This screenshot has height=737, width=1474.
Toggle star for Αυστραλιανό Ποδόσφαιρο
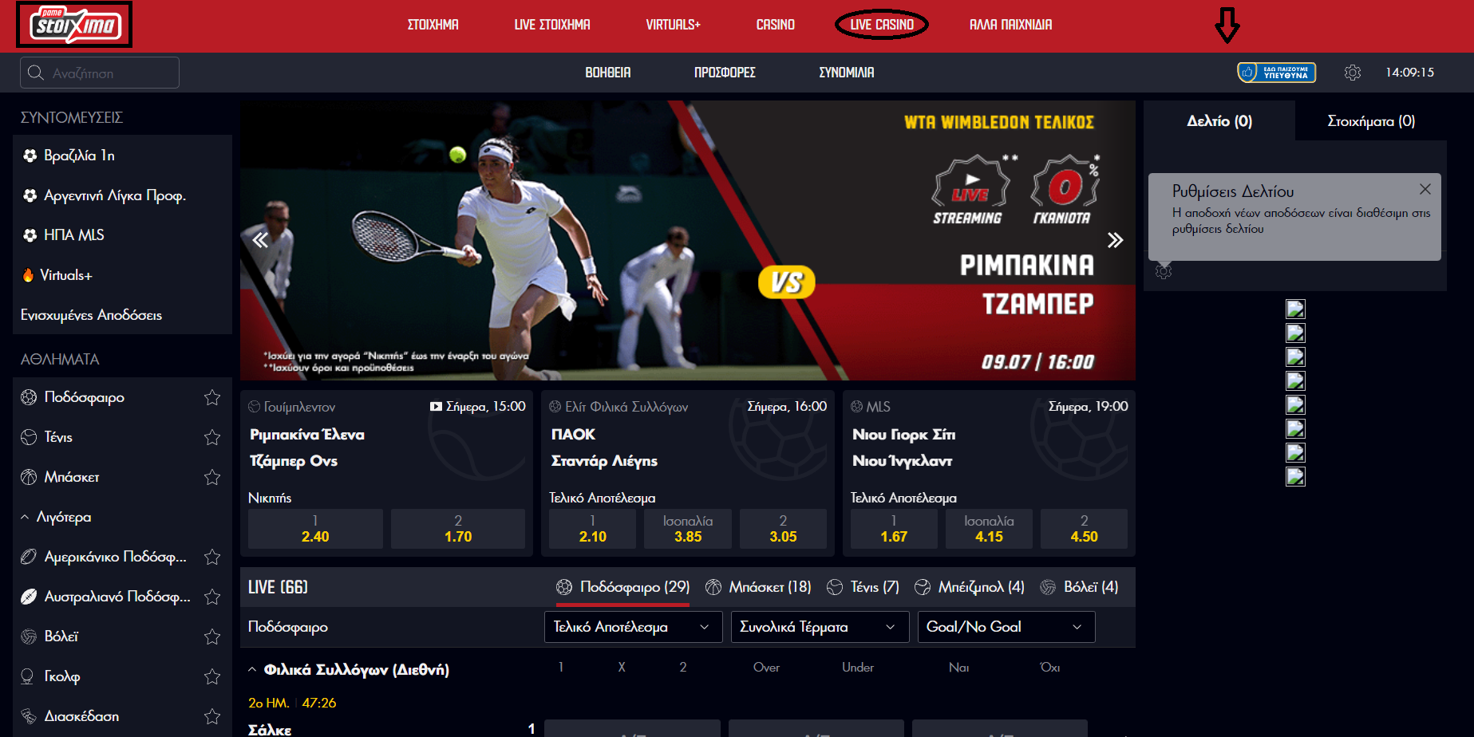click(x=212, y=597)
